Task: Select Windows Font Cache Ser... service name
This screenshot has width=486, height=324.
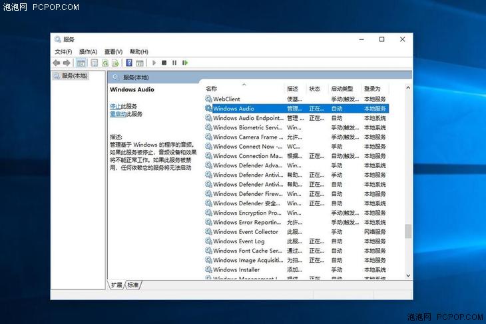Action: [x=248, y=251]
